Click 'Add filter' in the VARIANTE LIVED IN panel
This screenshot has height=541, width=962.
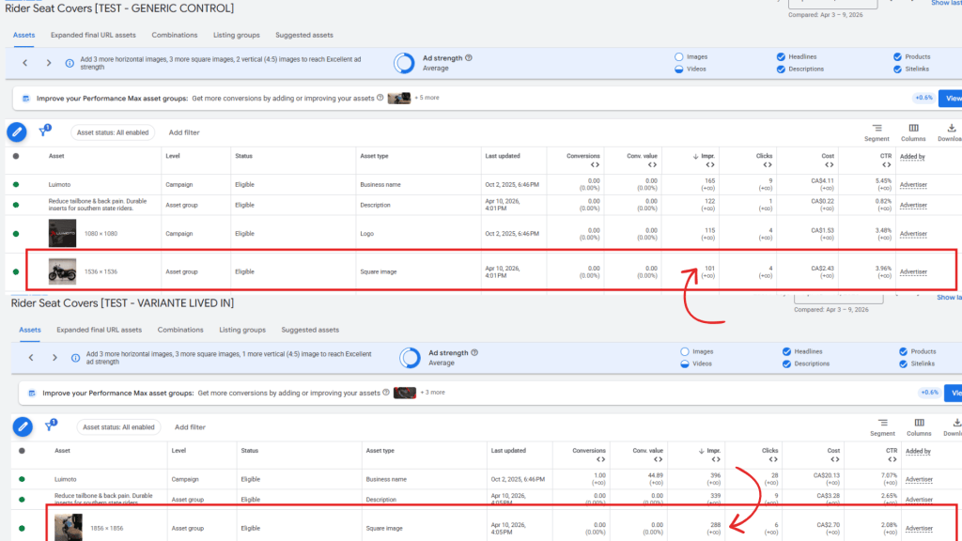pos(190,427)
